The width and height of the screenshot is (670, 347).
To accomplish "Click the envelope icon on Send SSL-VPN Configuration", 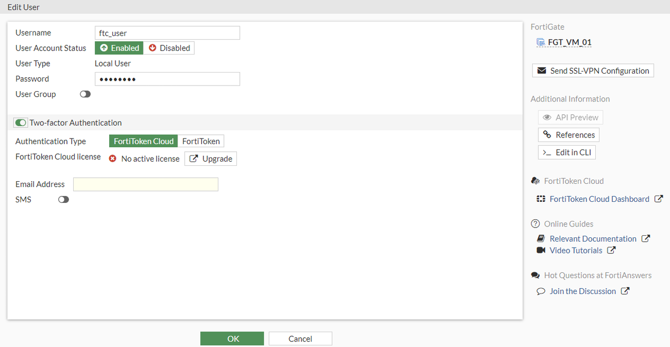I will (542, 70).
